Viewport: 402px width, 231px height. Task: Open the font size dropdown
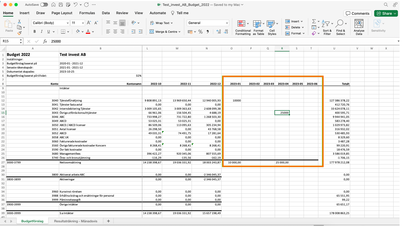[x=83, y=23]
